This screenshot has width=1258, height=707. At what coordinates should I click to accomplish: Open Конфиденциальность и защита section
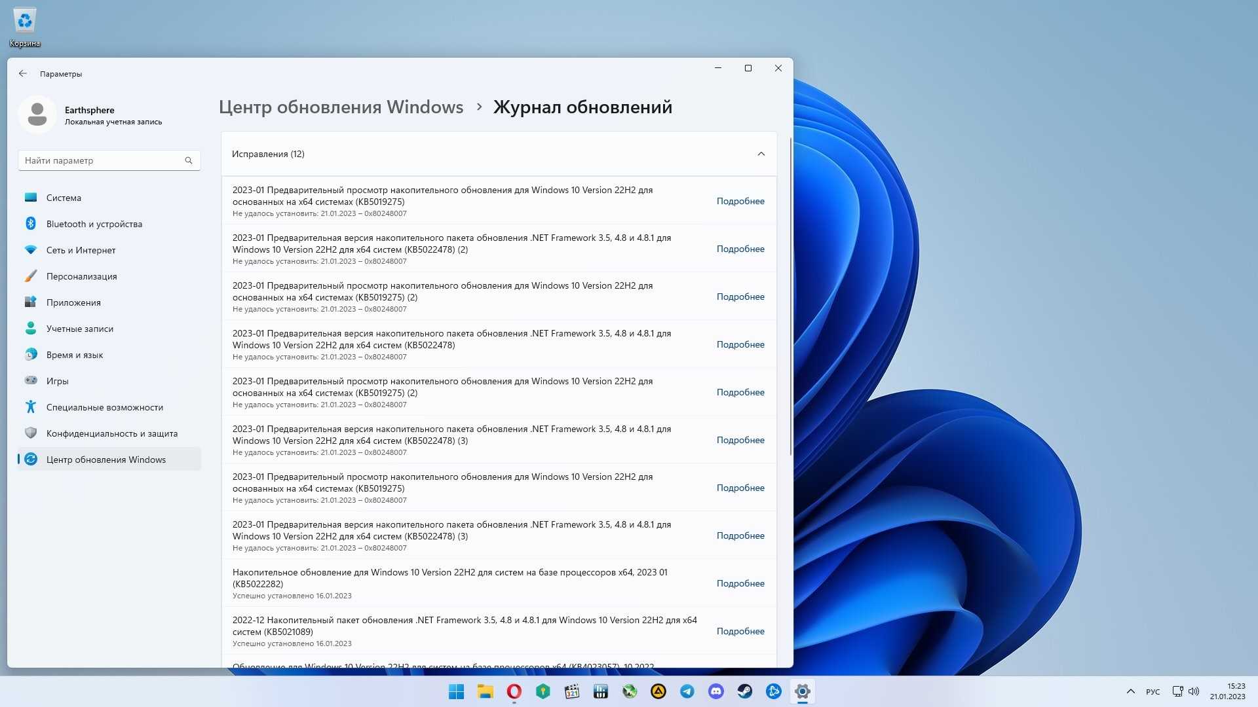pyautogui.click(x=109, y=433)
